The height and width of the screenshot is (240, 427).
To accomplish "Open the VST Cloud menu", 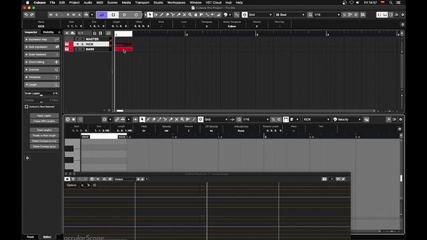I will [213, 3].
